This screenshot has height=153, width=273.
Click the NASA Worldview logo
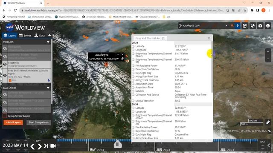click(25, 27)
